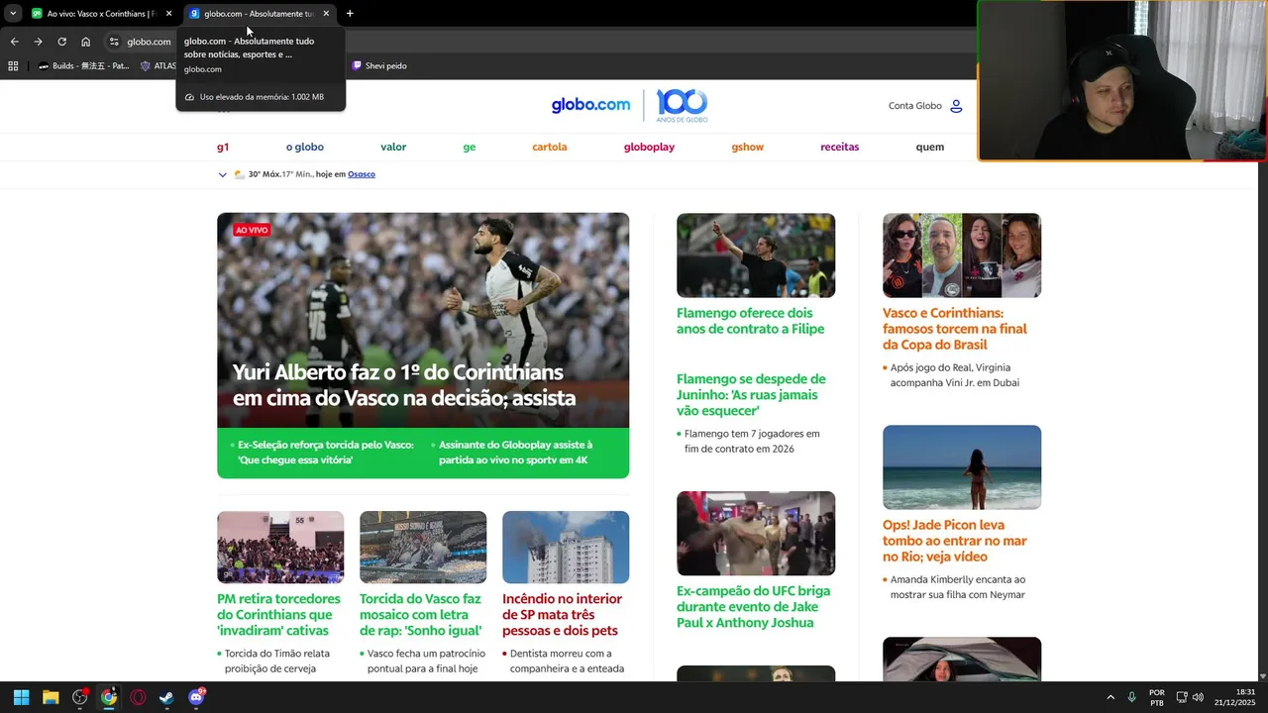Open the g1 section
Screen dimensions: 1268x713
[x=223, y=147]
